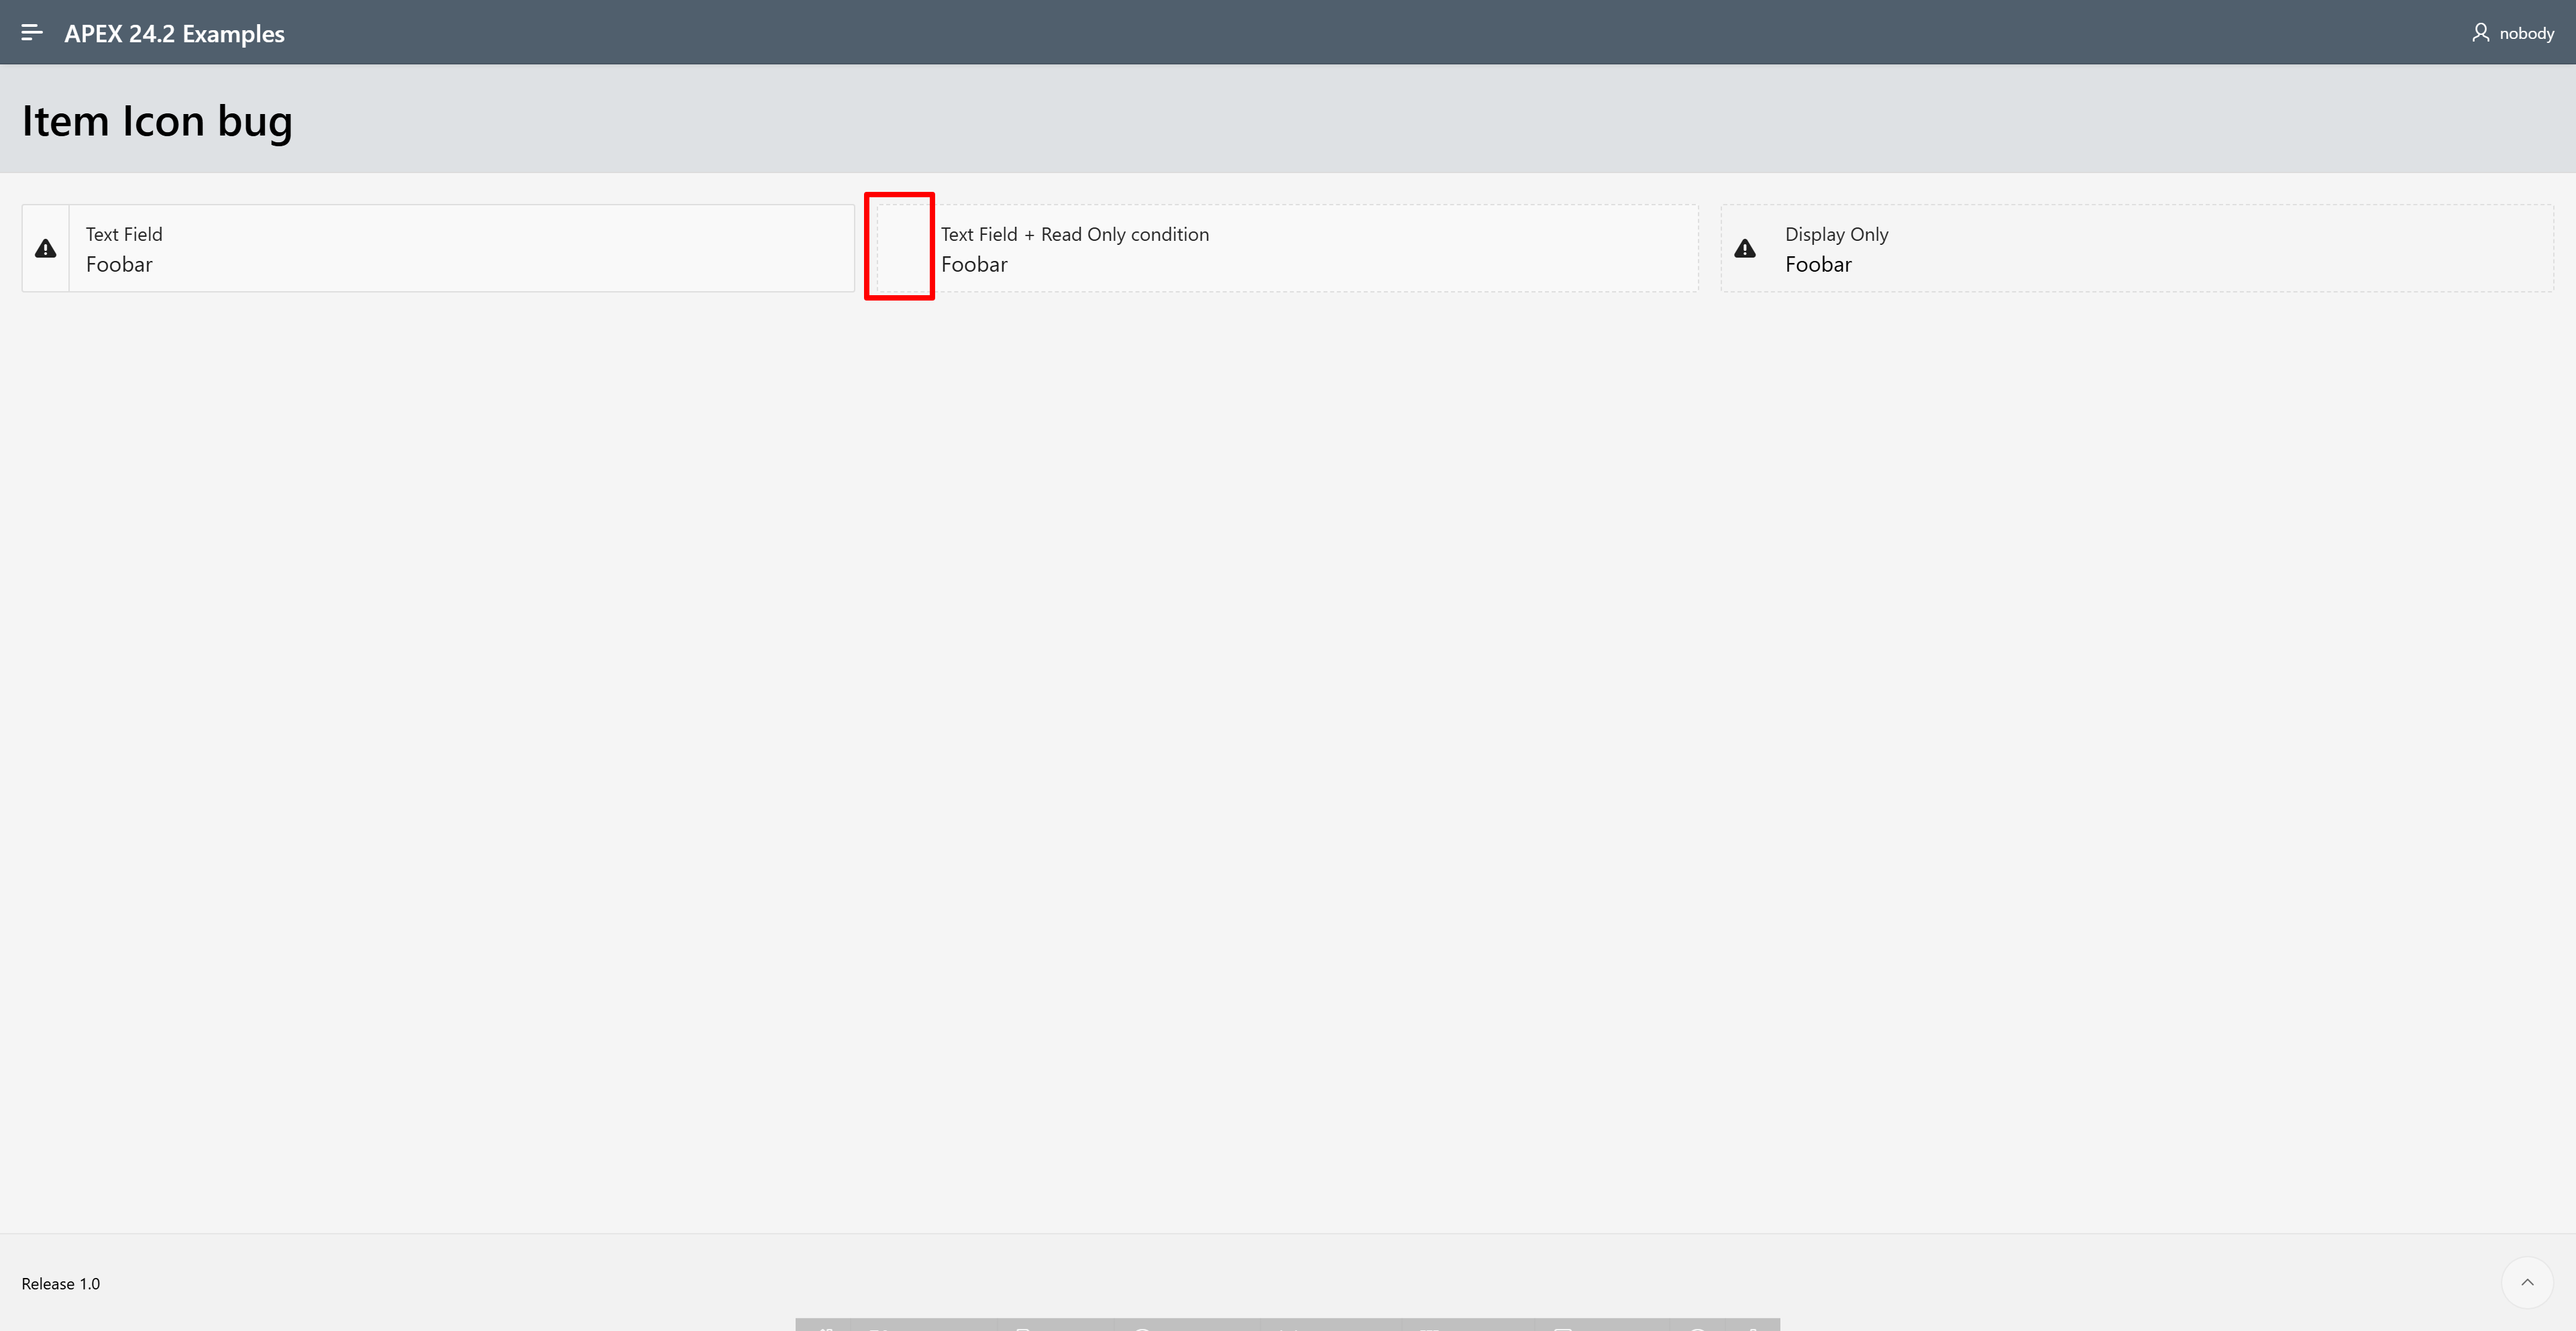This screenshot has height=1331, width=2576.
Task: Click the Text Field warning icon
Action: click(46, 249)
